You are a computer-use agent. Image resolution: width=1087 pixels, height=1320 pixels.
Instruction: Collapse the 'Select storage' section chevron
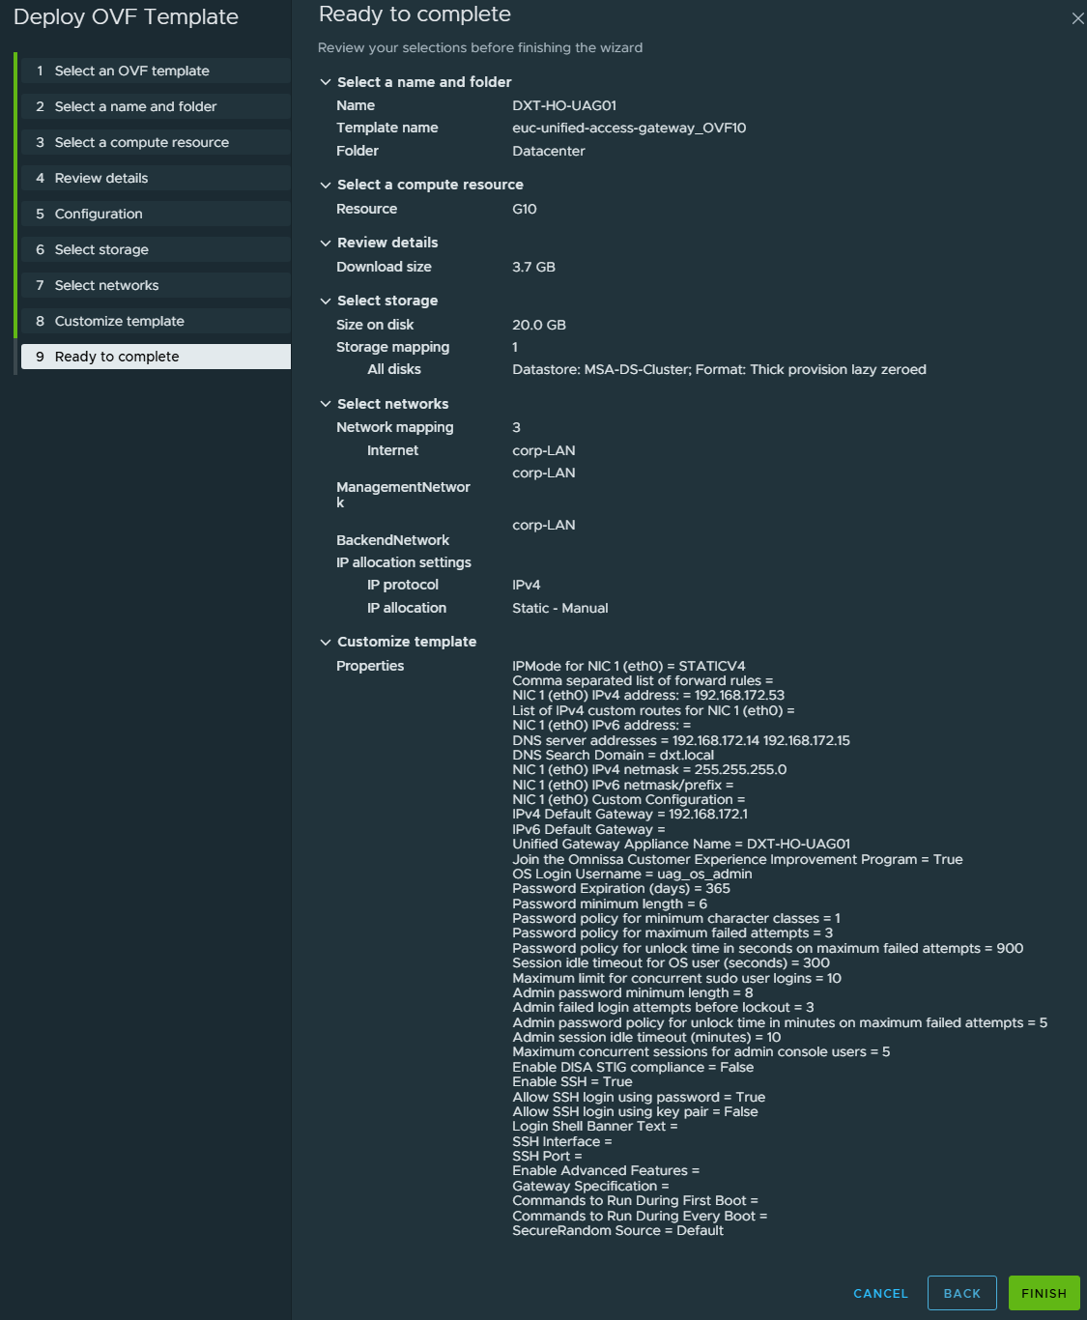pos(326,301)
